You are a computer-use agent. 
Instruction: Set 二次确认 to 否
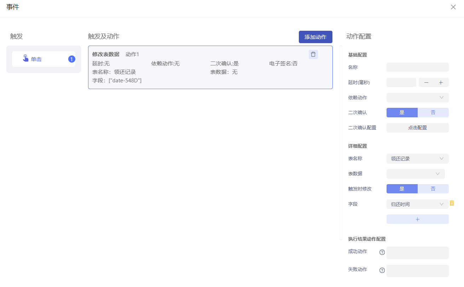point(433,112)
